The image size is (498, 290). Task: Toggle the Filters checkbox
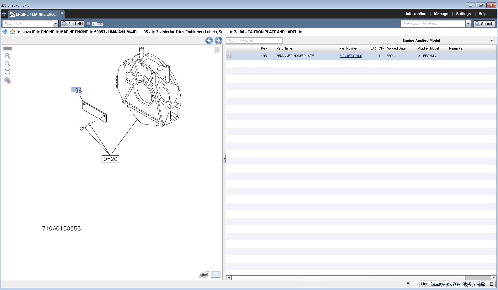(88, 24)
